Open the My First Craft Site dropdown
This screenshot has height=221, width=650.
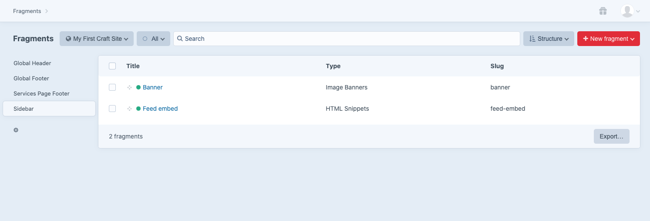[96, 39]
